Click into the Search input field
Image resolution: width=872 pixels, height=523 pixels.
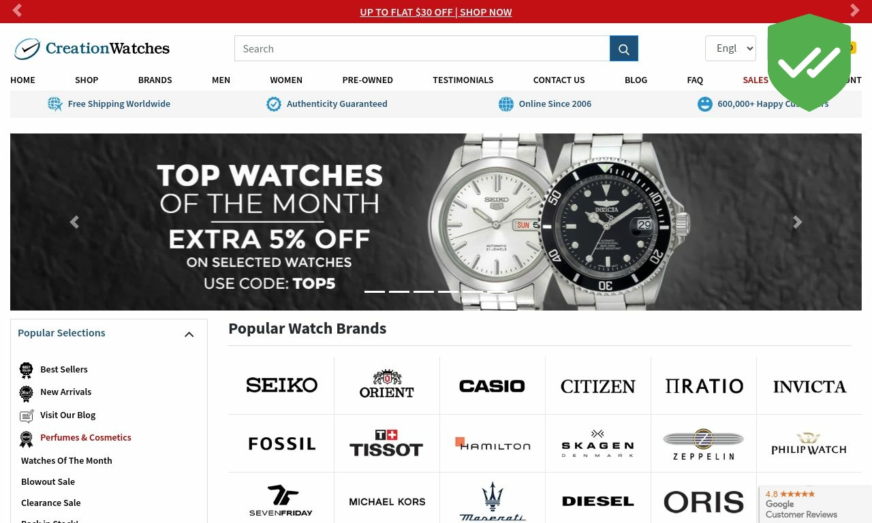(422, 48)
